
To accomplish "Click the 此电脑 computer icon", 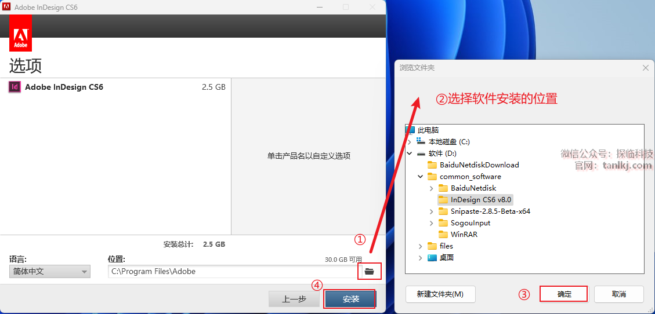I will 411,130.
